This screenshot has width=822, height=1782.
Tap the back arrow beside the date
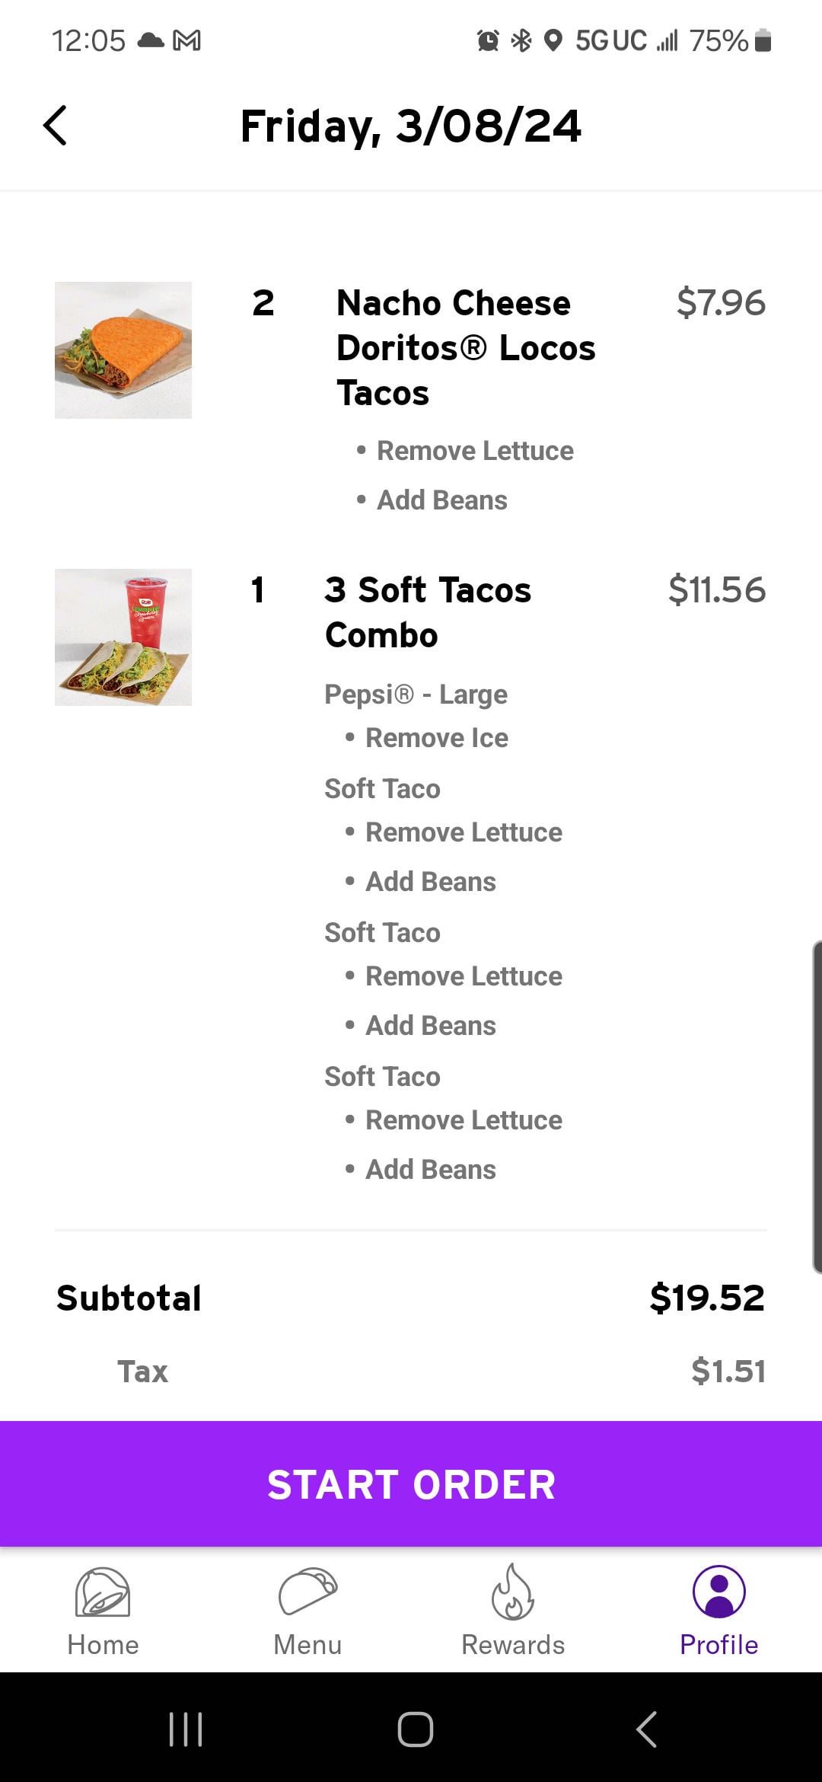(55, 126)
